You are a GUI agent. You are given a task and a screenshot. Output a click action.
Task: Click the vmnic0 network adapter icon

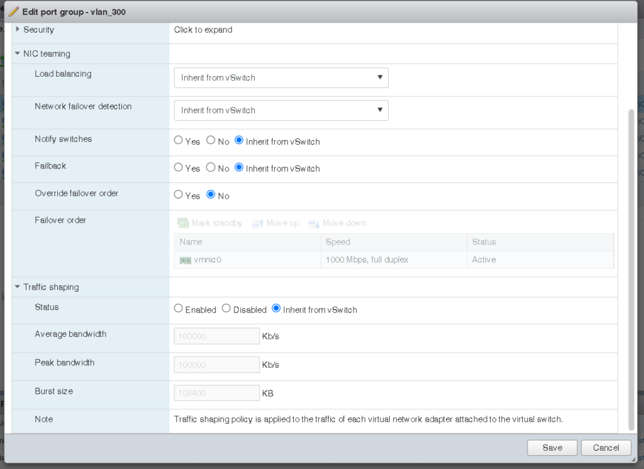(186, 260)
